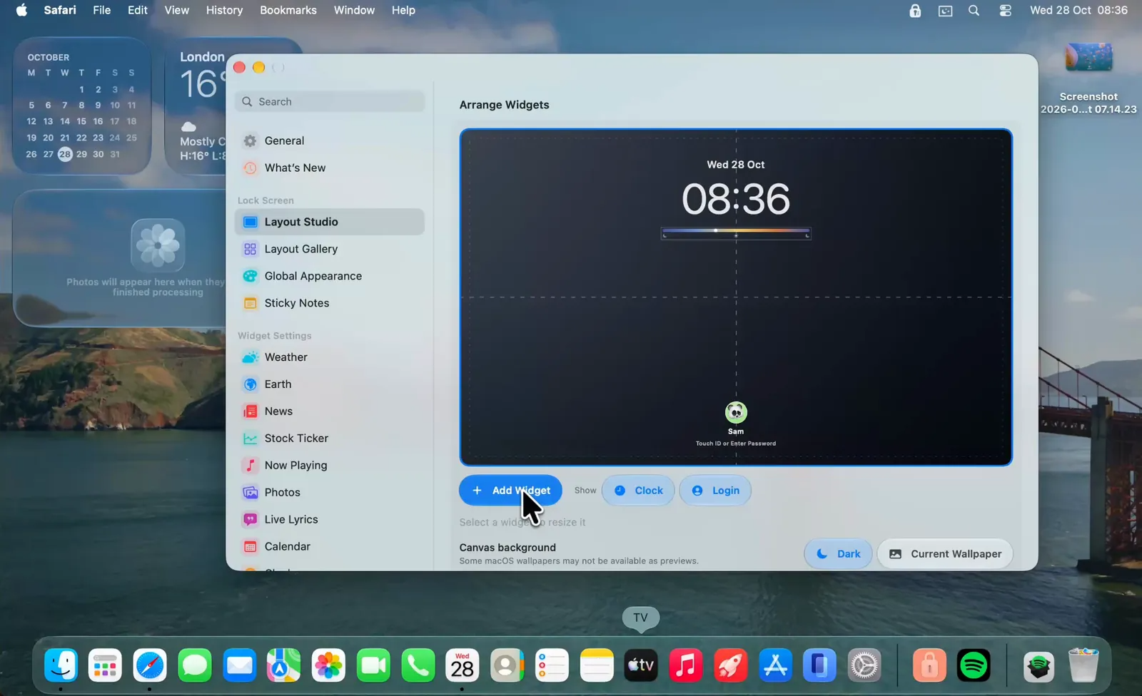Open Notes from the Dock
Image resolution: width=1142 pixels, height=696 pixels.
tap(597, 666)
